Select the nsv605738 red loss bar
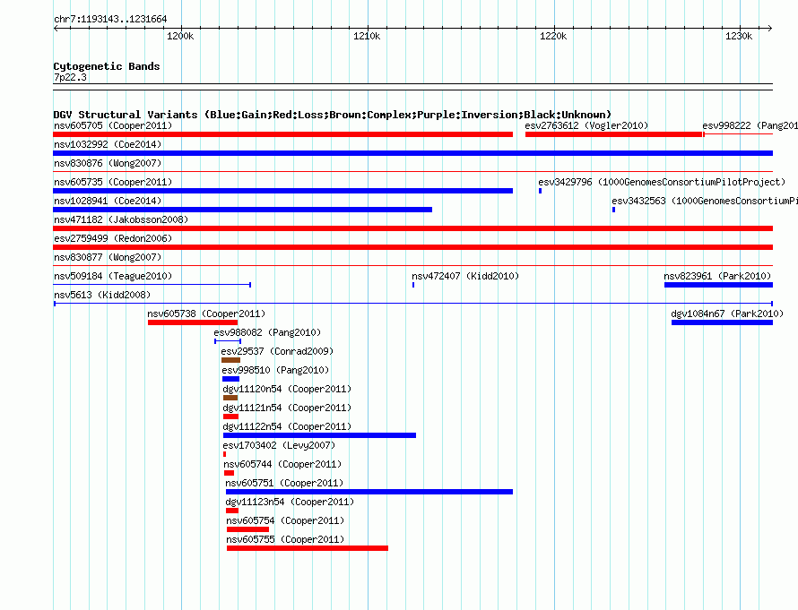This screenshot has height=610, width=798. pyautogui.click(x=193, y=322)
